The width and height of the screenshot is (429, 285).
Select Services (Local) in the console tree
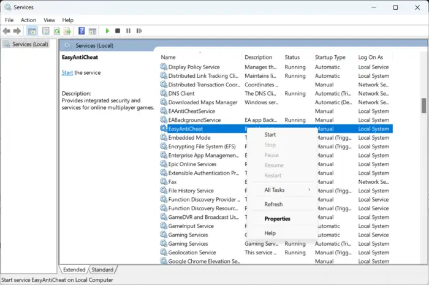pyautogui.click(x=26, y=44)
